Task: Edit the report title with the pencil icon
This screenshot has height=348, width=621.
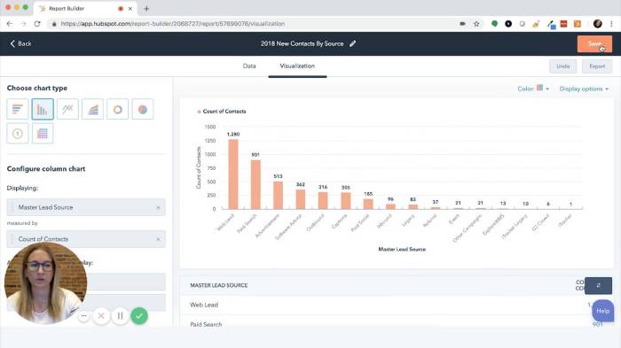Action: (x=352, y=43)
